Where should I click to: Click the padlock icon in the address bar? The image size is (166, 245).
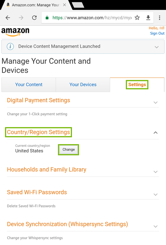[x=47, y=17]
